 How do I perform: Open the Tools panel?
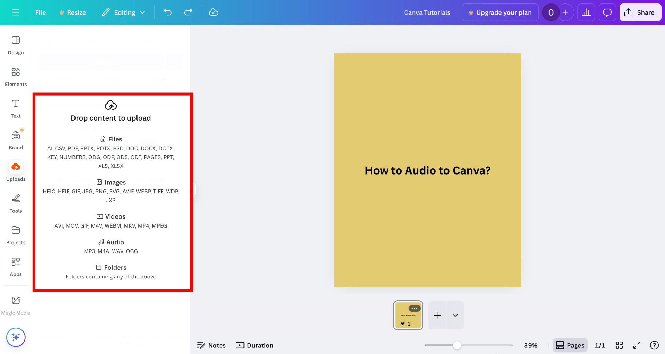[16, 203]
